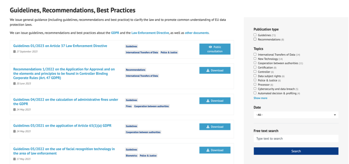
Task: Select the Police & Justice topic checkbox
Action: coord(255,80)
